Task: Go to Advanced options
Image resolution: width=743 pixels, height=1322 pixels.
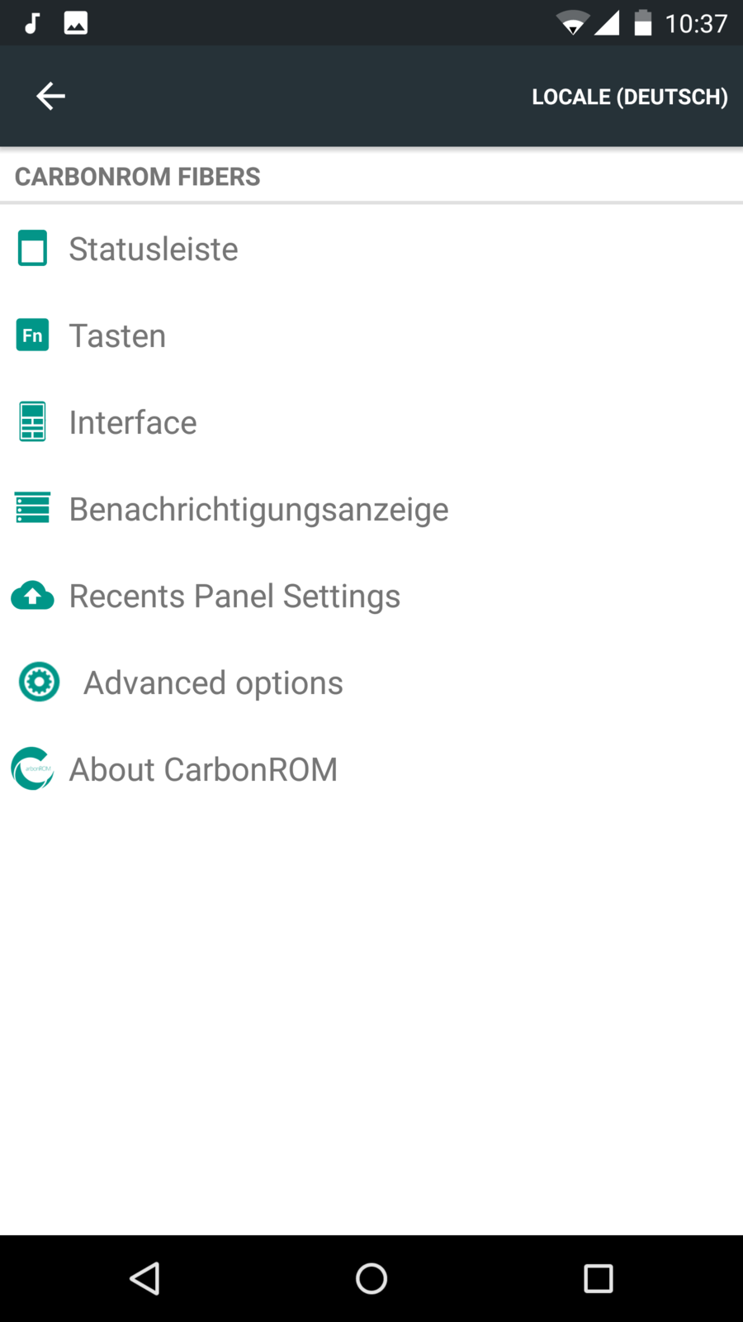Action: pos(213,683)
